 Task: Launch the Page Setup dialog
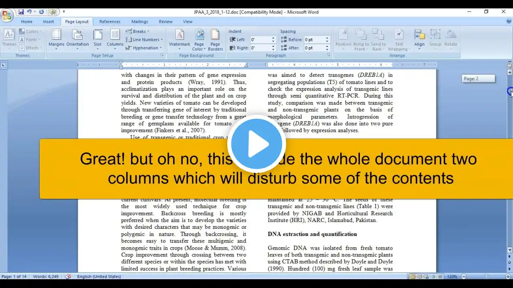coord(162,55)
